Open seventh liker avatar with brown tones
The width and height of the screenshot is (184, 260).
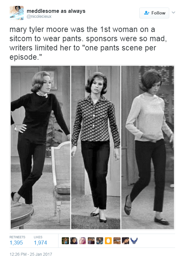[x=117, y=241]
